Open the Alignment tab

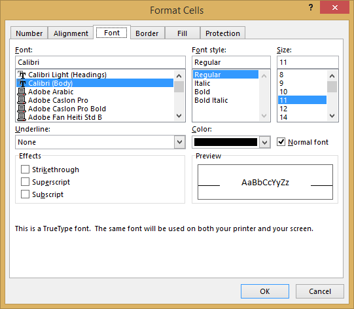[71, 33]
